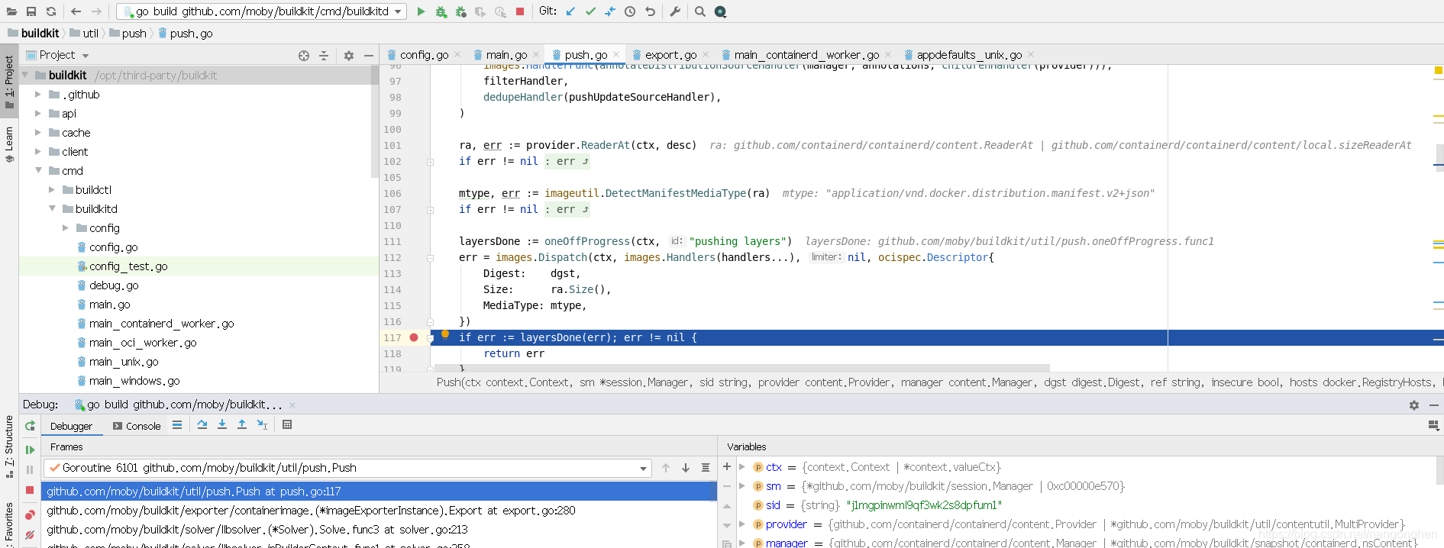Expand the provider variable
The height and width of the screenshot is (548, 1444).
coord(741,524)
